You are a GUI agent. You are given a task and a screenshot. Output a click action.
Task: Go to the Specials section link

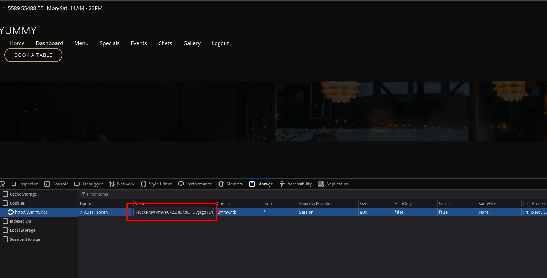coord(109,43)
